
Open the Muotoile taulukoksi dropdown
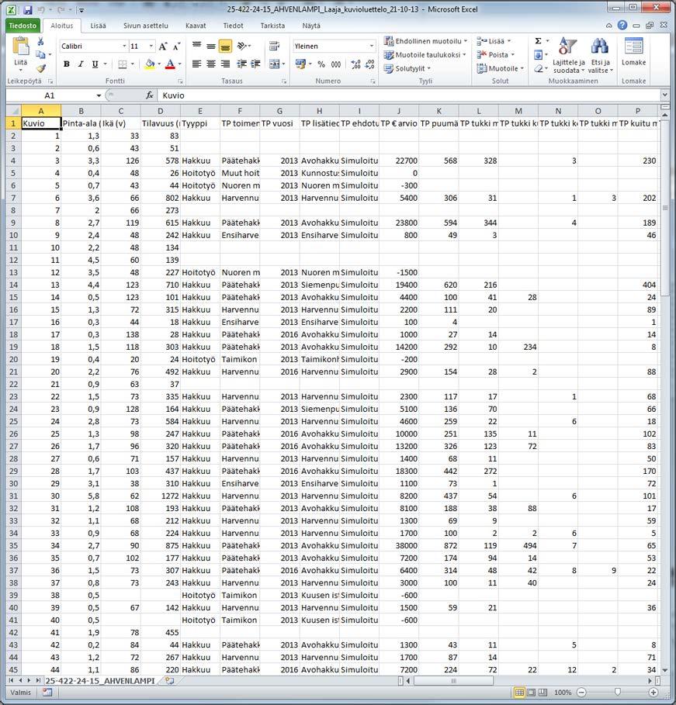click(x=425, y=55)
